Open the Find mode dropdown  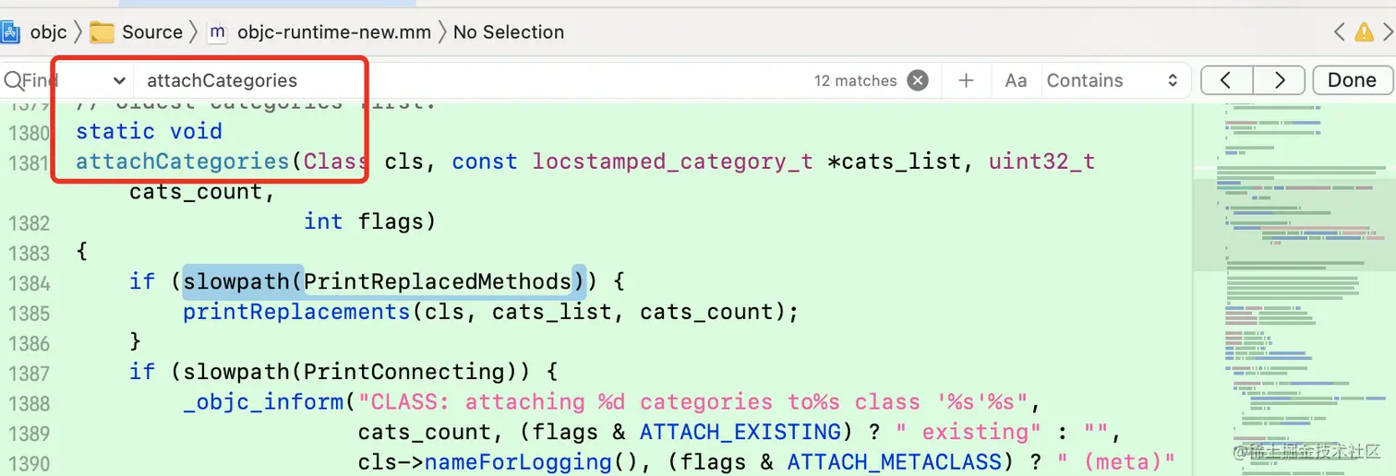point(119,81)
